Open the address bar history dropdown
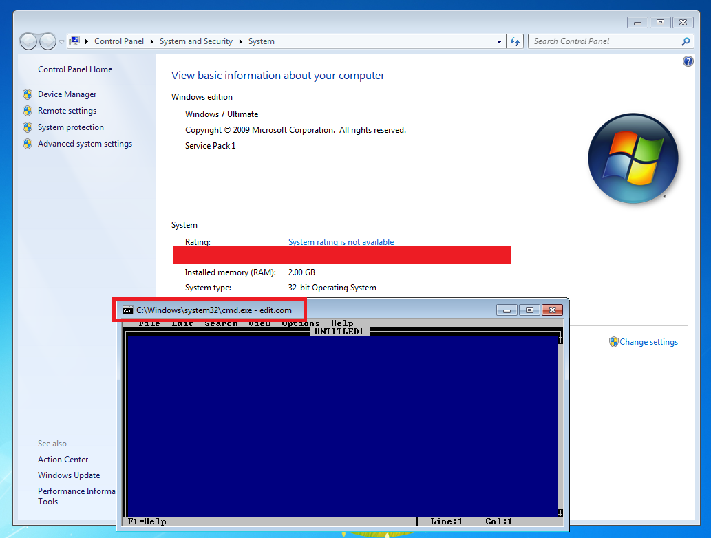Viewport: 711px width, 538px height. pos(499,41)
